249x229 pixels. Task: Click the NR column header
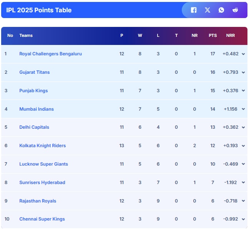(x=194, y=35)
